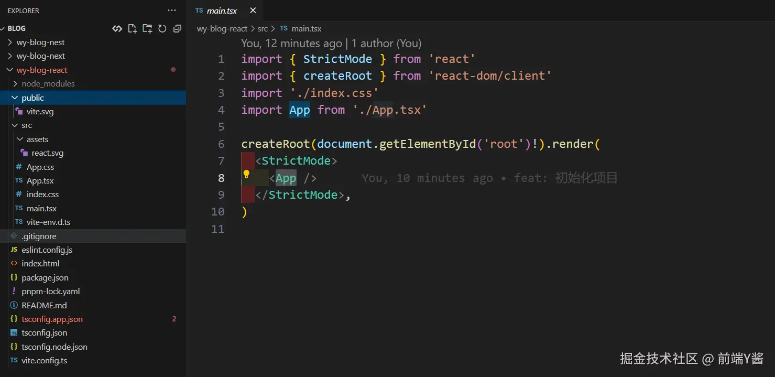
Task: Click the exclamation icon of pnpm-lock.yaml
Action: click(14, 291)
